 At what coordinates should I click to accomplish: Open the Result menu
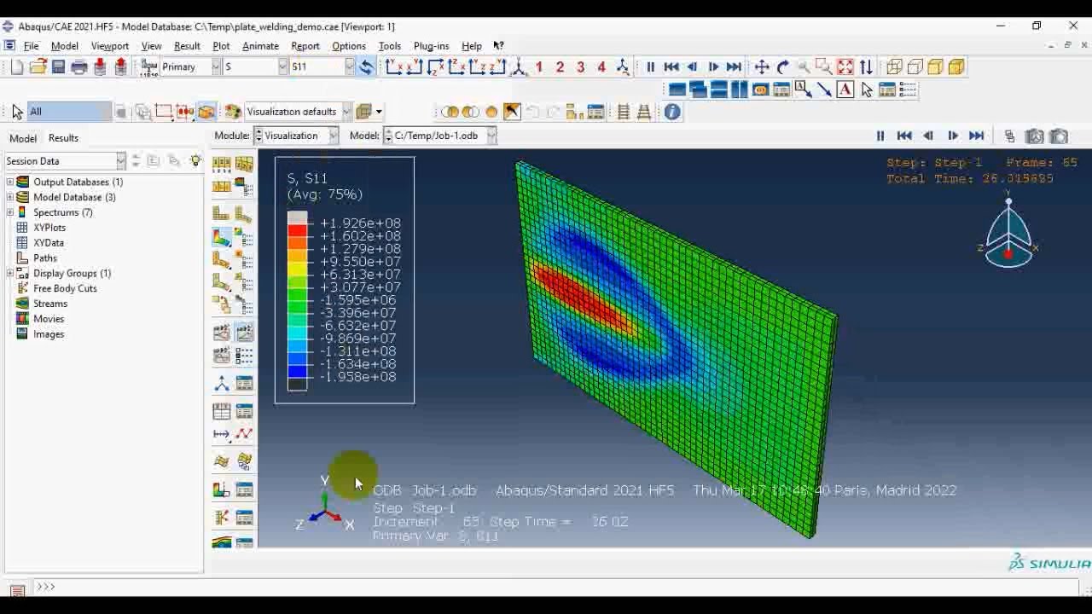[x=187, y=46]
